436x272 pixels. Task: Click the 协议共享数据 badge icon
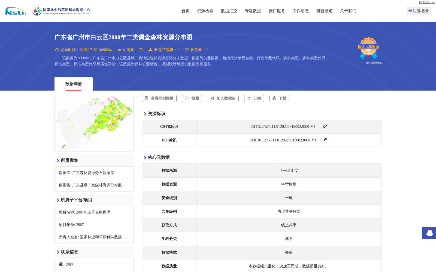pos(368,48)
